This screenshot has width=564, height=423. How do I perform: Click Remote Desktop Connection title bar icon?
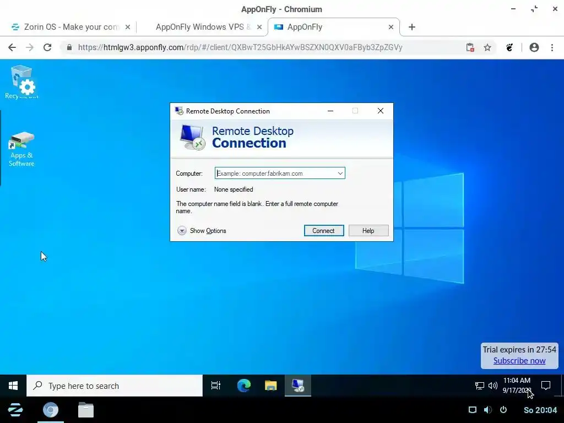(x=179, y=111)
